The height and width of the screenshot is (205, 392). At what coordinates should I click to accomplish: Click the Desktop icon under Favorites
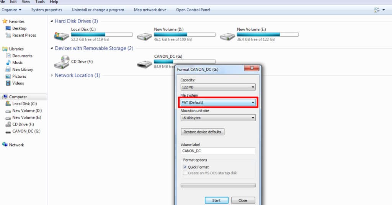(x=8, y=28)
